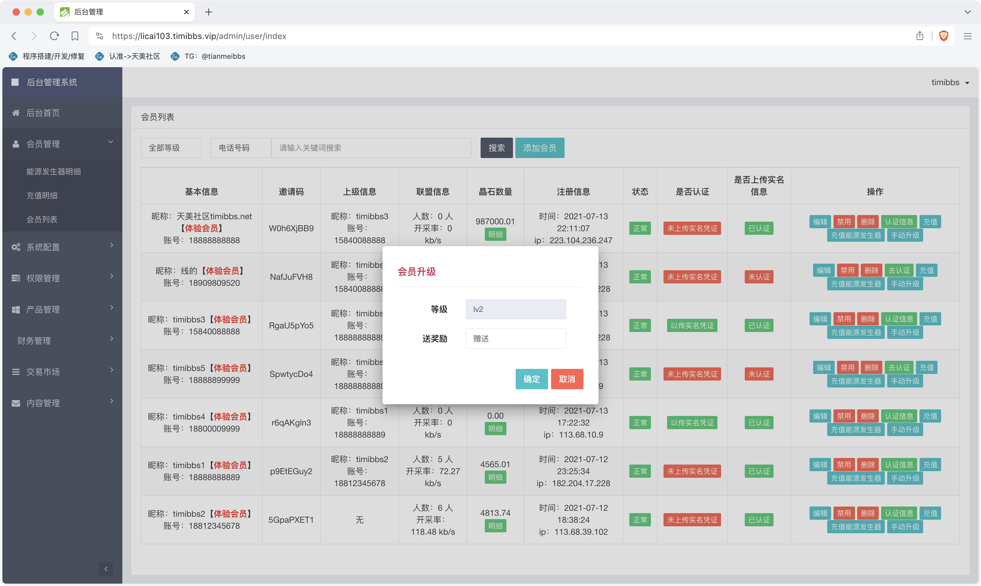Click the 正常 status in timibbs1 row
This screenshot has width=981, height=586.
[x=640, y=471]
